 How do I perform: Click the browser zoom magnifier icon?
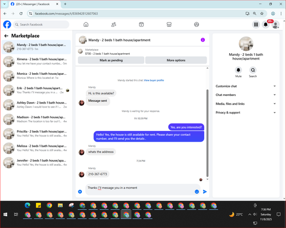pyautogui.click(x=255, y=14)
